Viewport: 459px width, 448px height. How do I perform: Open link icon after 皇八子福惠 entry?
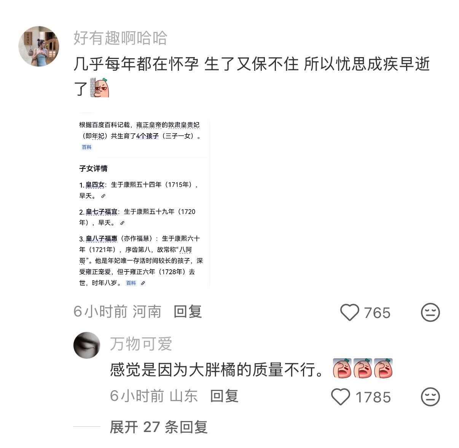pyautogui.click(x=143, y=283)
